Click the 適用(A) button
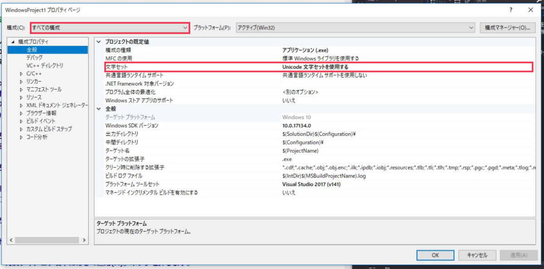Screen dimensions: 544x269 518,255
